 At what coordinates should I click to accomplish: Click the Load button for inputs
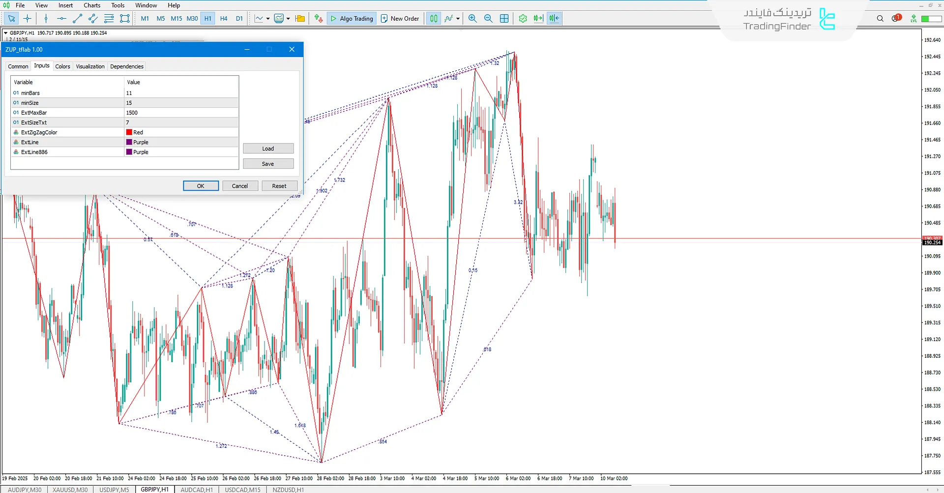coord(268,148)
